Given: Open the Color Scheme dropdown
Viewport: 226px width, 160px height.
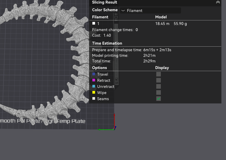Looking at the screenshot, I should [x=150, y=10].
